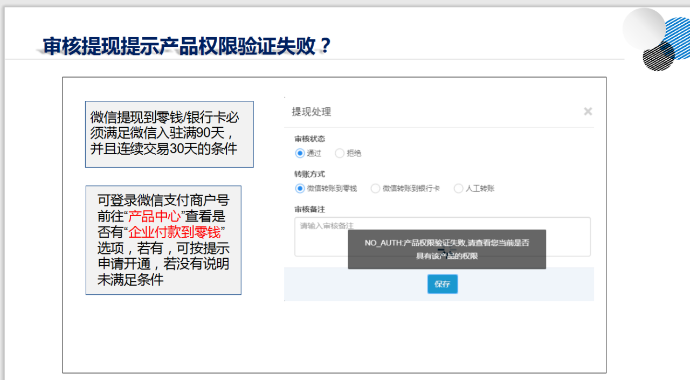Click into the 审核备注 text box

[442, 237]
